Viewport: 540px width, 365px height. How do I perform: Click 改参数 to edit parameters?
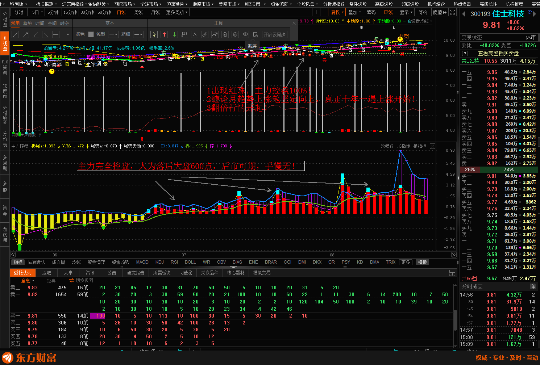387,146
